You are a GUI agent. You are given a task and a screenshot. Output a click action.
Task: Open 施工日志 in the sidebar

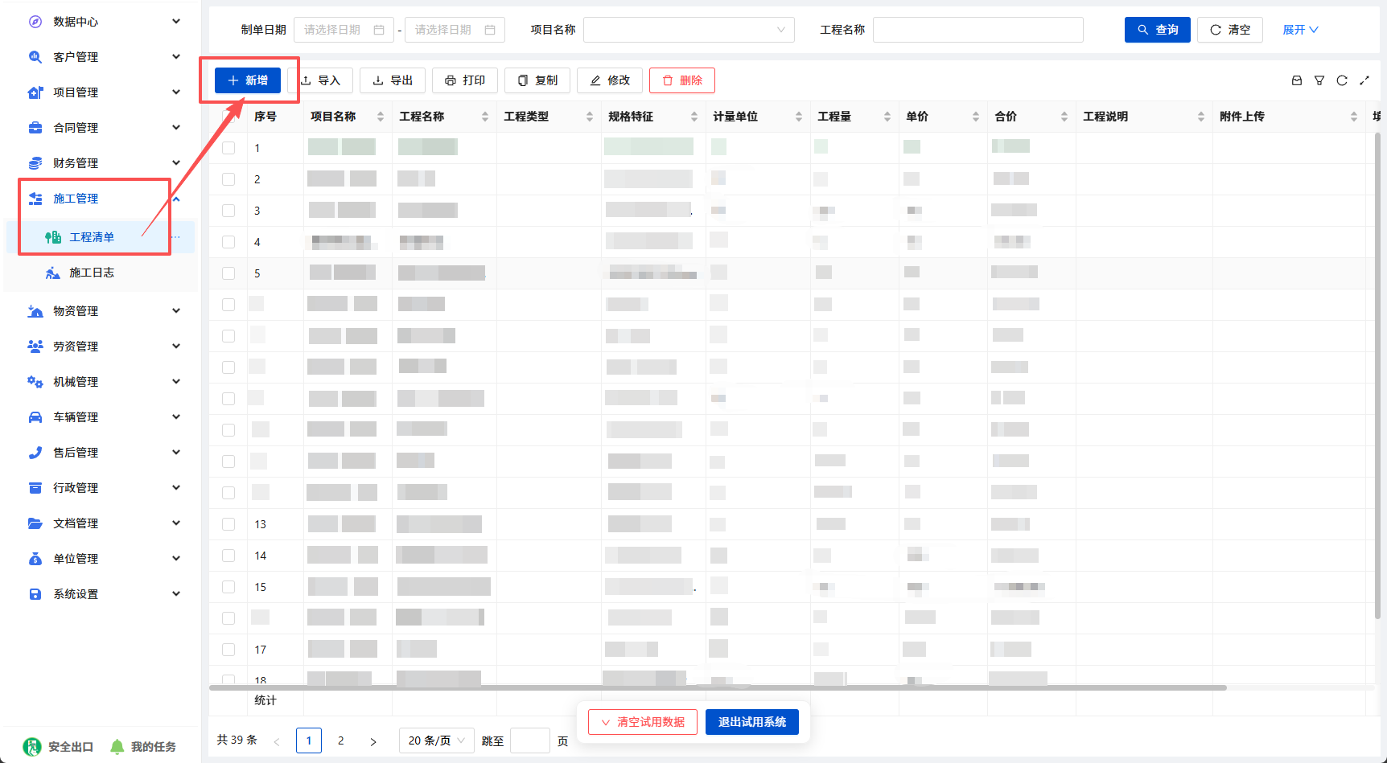[92, 273]
